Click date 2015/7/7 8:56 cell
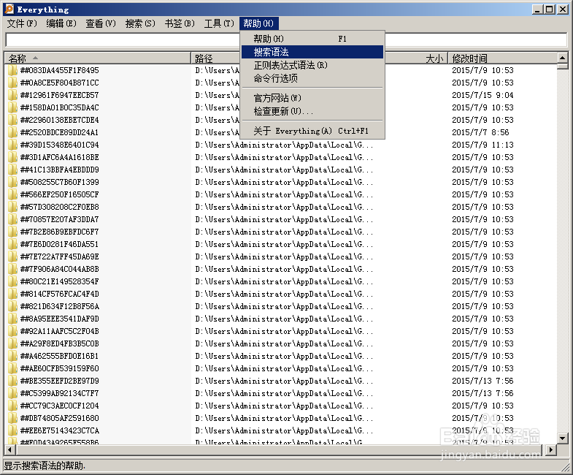Viewport: 573px width, 475px height. 480,132
